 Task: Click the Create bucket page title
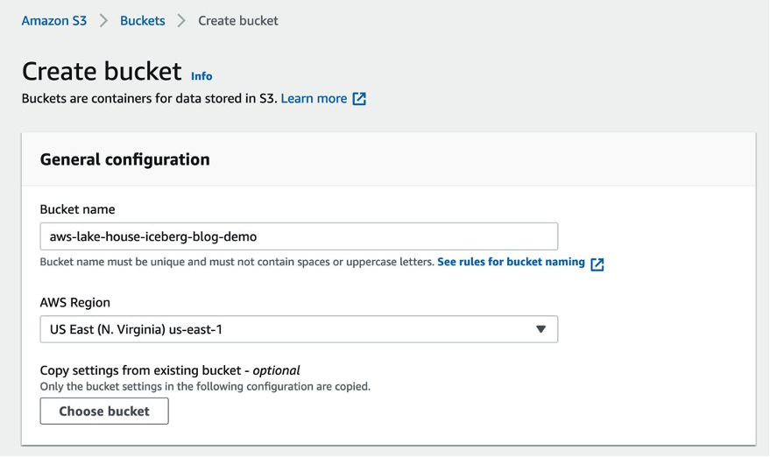click(102, 71)
